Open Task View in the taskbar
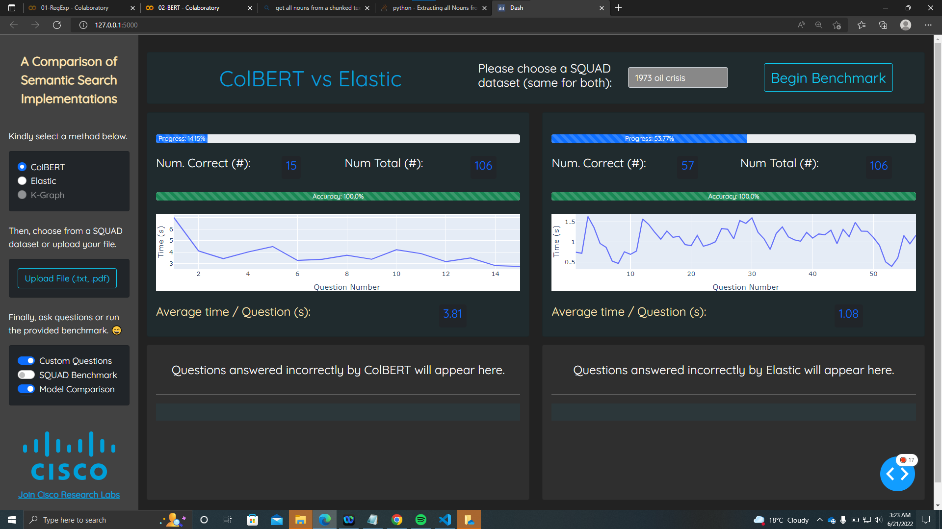The height and width of the screenshot is (529, 942). (228, 520)
